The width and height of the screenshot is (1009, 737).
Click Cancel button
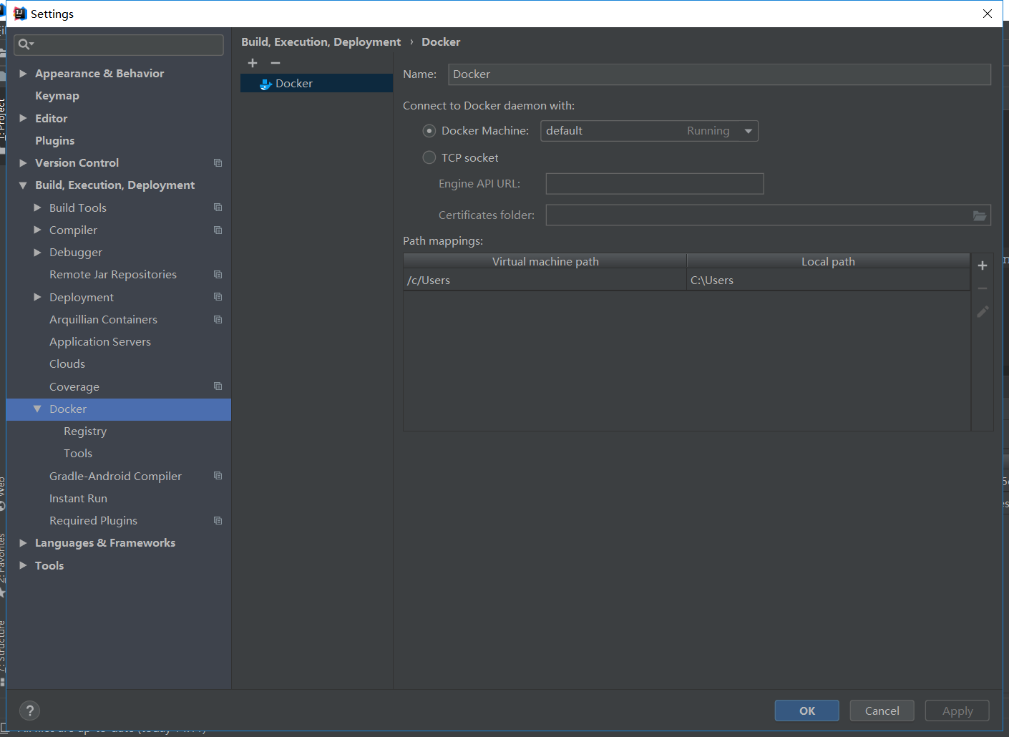pos(882,711)
